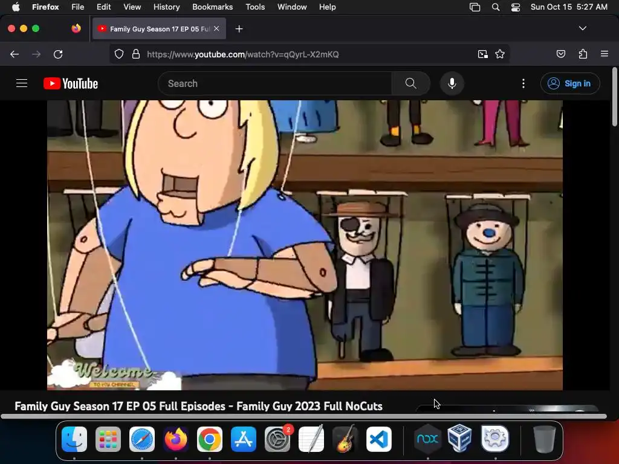Open the Firefox application menu
Image resolution: width=619 pixels, height=464 pixels.
coord(604,54)
